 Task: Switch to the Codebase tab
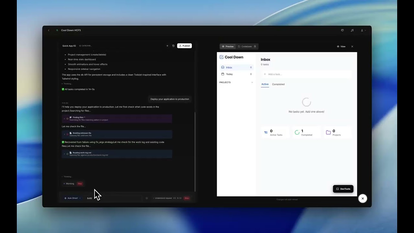coord(247,47)
